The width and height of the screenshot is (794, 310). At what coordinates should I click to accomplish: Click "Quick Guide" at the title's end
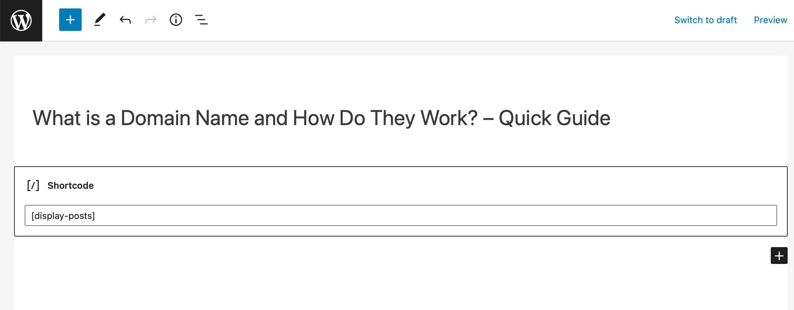[x=554, y=118]
